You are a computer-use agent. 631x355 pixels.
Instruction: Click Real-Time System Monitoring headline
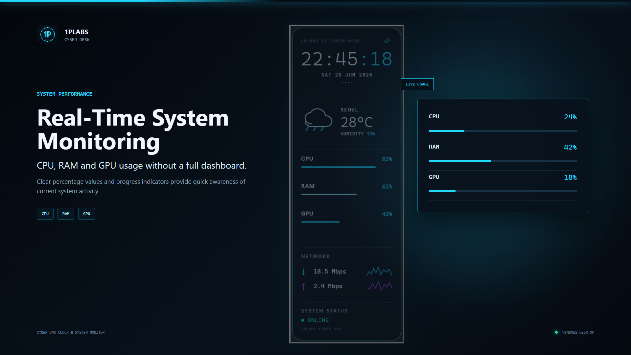[133, 130]
